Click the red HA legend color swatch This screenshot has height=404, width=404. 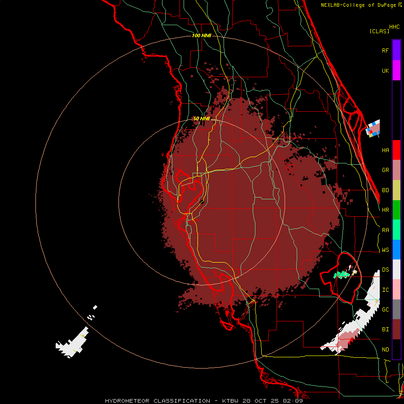coord(396,150)
